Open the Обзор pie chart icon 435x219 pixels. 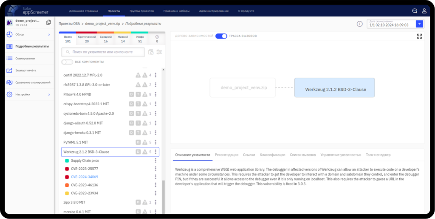(9, 35)
